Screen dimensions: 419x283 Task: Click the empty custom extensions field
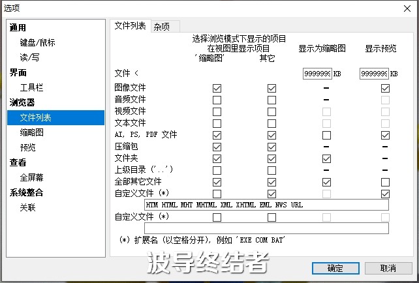click(x=267, y=228)
